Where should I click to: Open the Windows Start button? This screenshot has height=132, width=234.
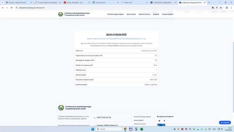coord(93,129)
